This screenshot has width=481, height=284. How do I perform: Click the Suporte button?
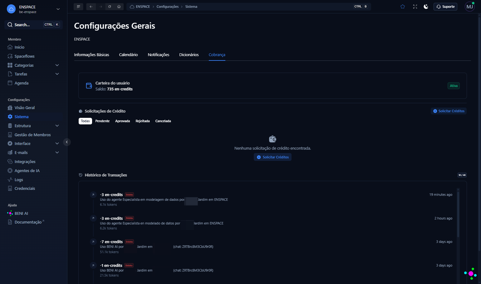click(445, 7)
